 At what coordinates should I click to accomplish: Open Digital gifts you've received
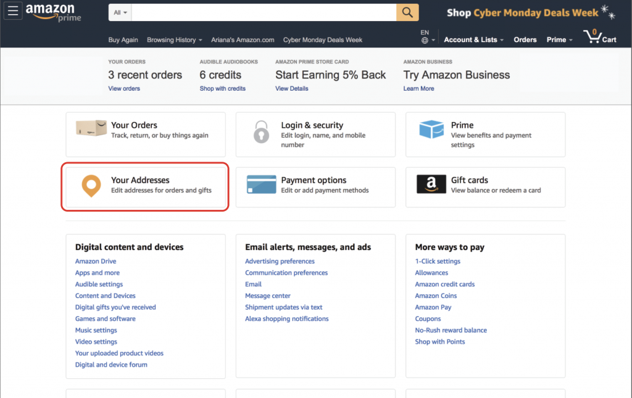pos(115,307)
